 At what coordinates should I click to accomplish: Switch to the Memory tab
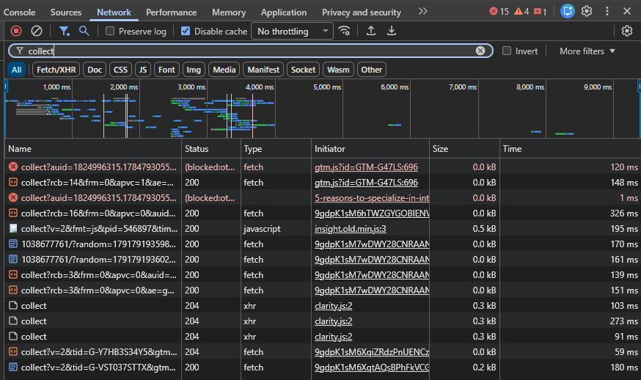pyautogui.click(x=229, y=12)
